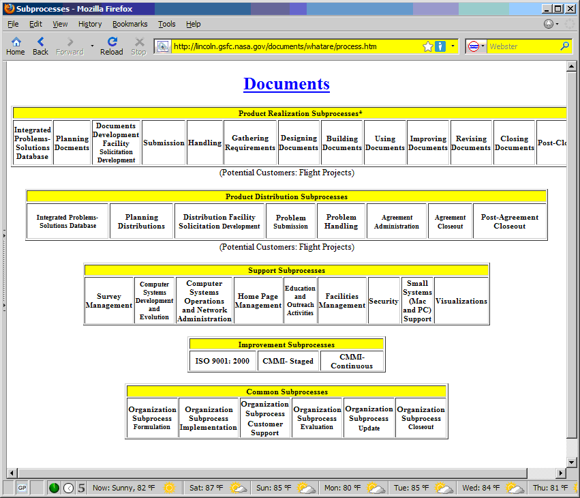The height and width of the screenshot is (498, 580).
Task: Click the Problem Submission cell
Action: point(291,222)
